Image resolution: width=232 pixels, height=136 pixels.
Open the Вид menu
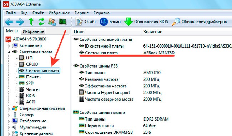tap(24, 13)
